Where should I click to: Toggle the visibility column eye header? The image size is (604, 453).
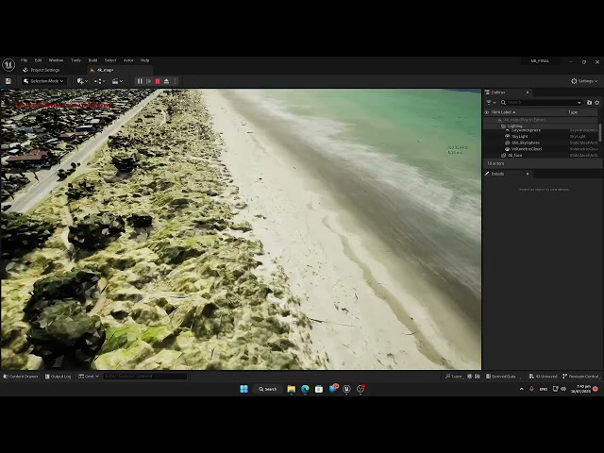(487, 112)
